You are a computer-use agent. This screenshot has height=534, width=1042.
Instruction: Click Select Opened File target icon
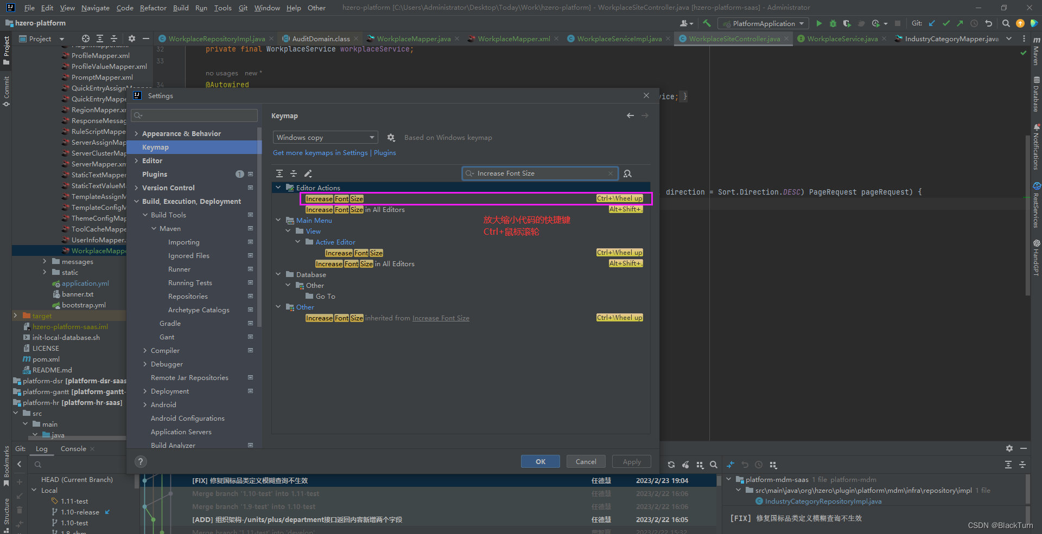coord(86,38)
